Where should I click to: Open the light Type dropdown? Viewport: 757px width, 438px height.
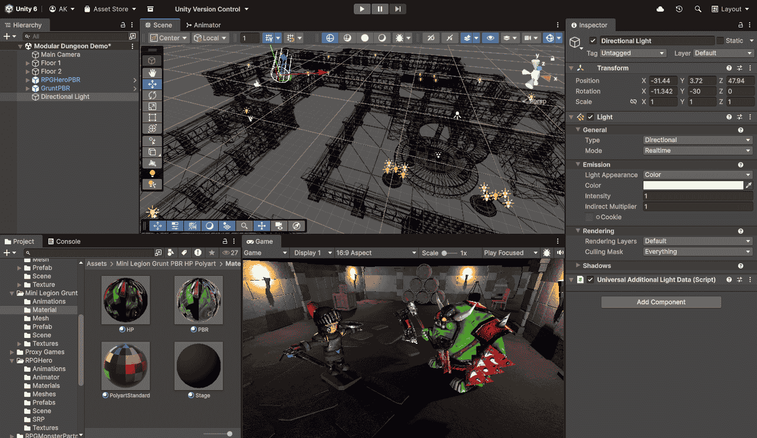[697, 140]
